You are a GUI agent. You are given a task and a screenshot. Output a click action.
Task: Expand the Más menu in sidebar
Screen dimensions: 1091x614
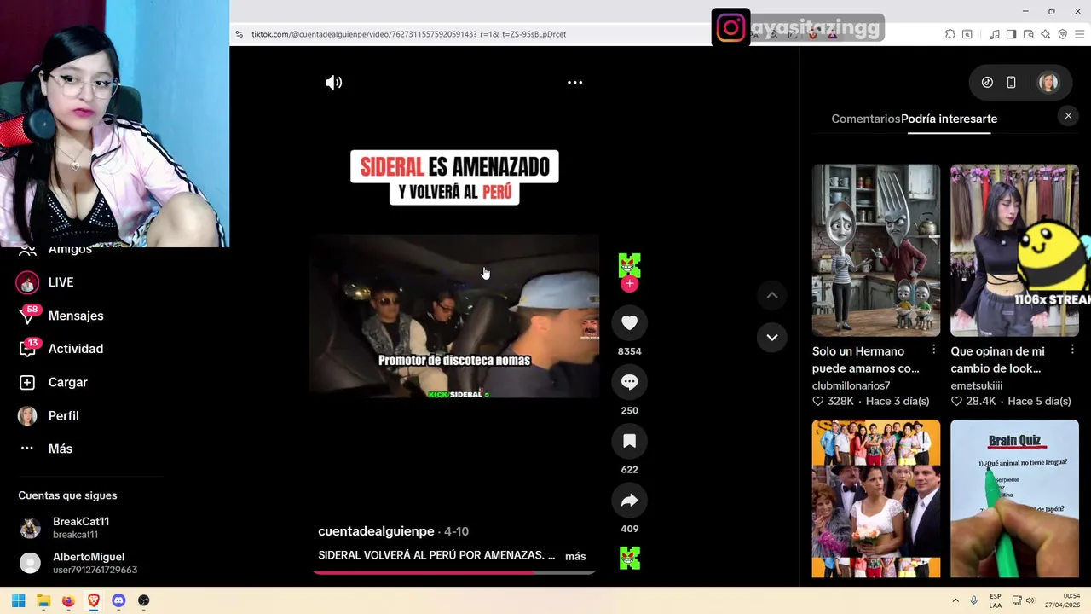60,449
